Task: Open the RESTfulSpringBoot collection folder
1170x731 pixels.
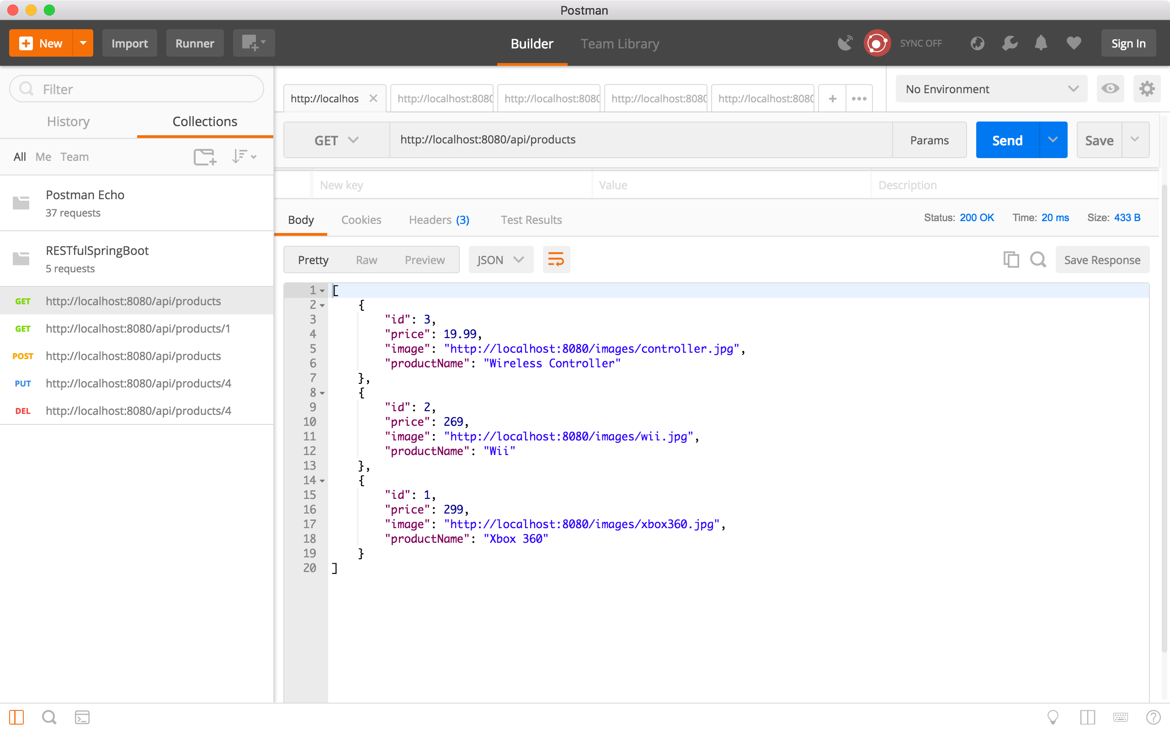Action: [x=137, y=259]
